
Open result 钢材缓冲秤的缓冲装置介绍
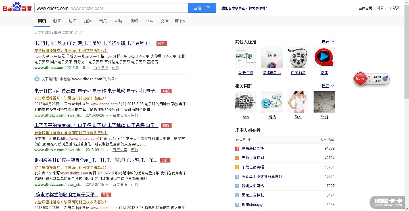click(x=96, y=160)
